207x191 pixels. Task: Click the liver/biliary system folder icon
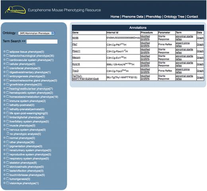coord(8,121)
